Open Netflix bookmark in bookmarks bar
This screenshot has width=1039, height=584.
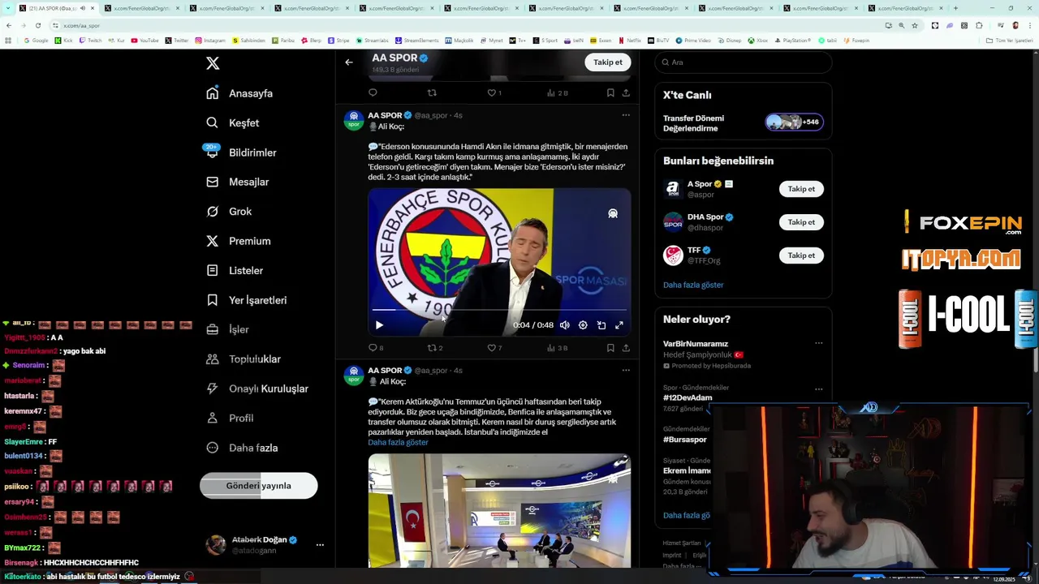pyautogui.click(x=630, y=41)
